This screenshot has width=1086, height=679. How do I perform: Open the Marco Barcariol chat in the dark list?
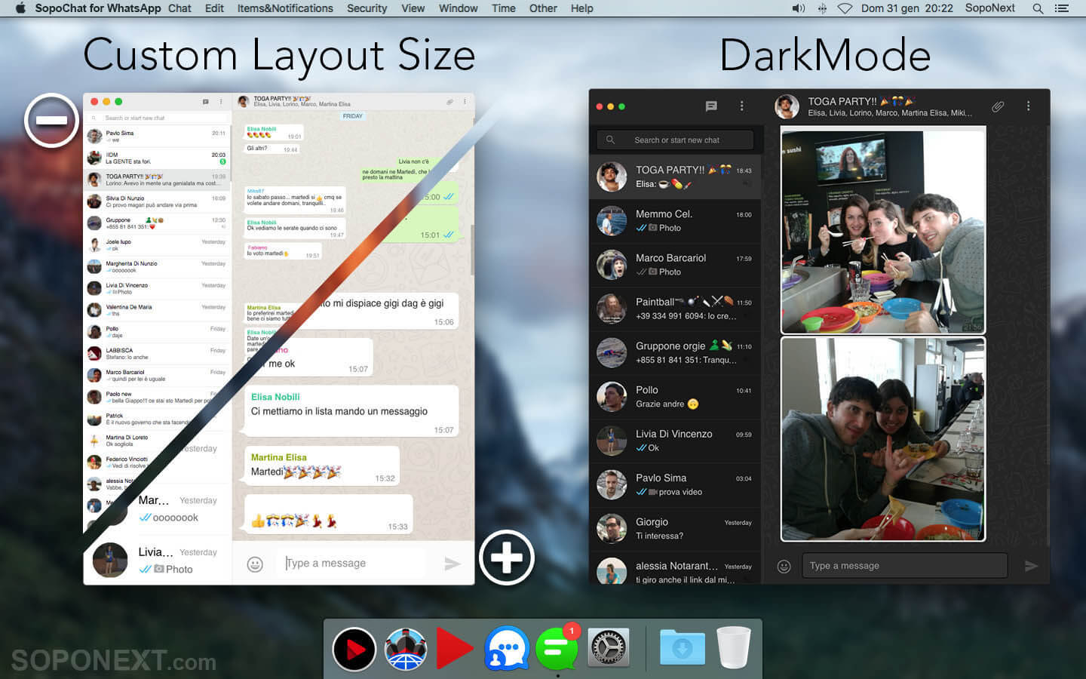click(x=675, y=265)
